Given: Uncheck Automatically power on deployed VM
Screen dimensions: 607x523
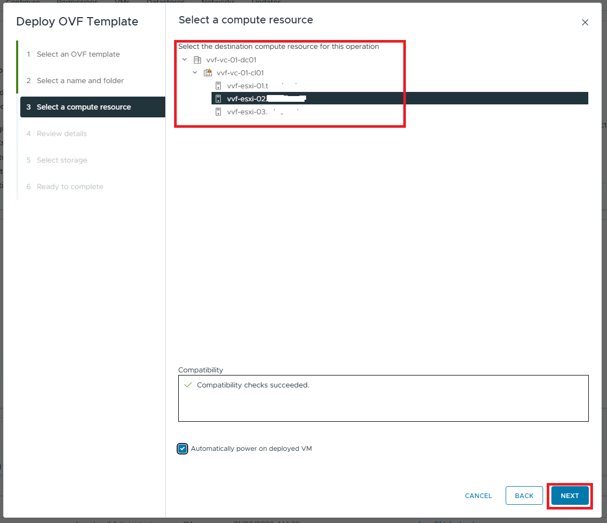Looking at the screenshot, I should [182, 449].
